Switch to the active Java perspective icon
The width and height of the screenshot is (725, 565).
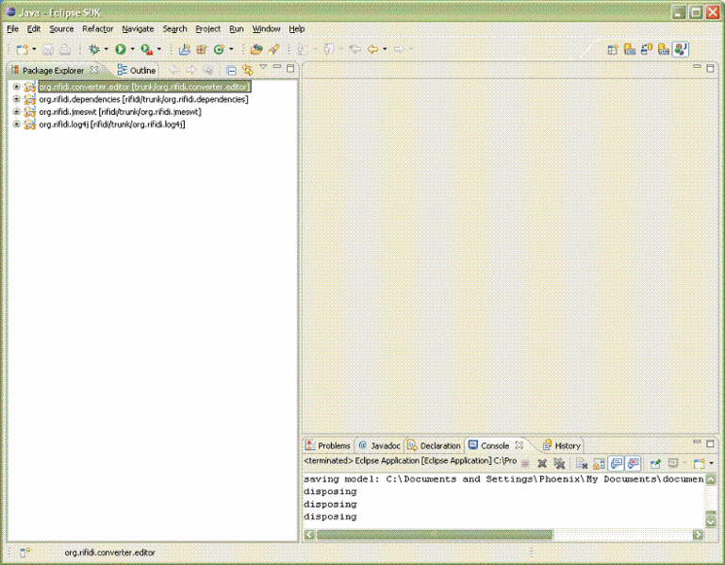click(x=681, y=49)
